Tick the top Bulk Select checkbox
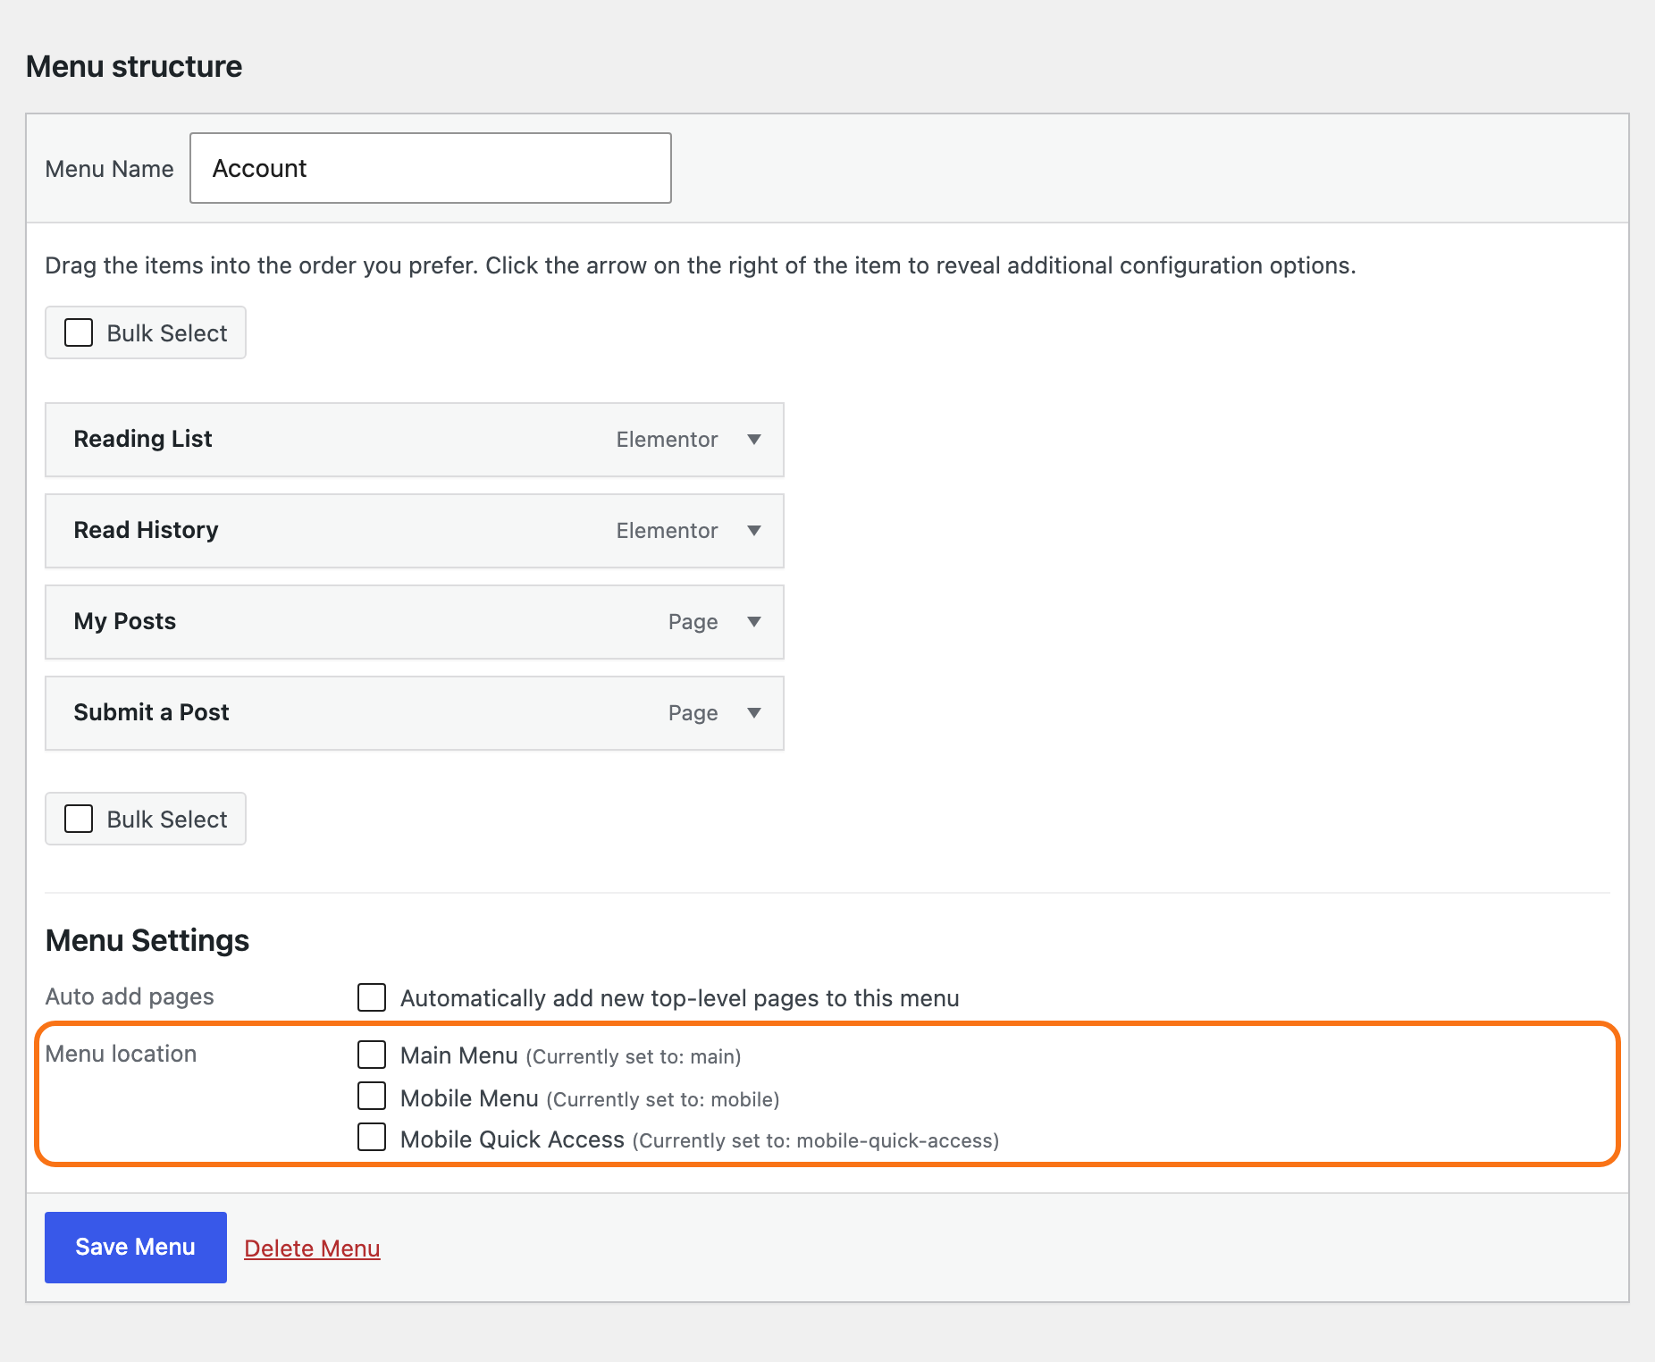The height and width of the screenshot is (1362, 1655). pos(79,332)
